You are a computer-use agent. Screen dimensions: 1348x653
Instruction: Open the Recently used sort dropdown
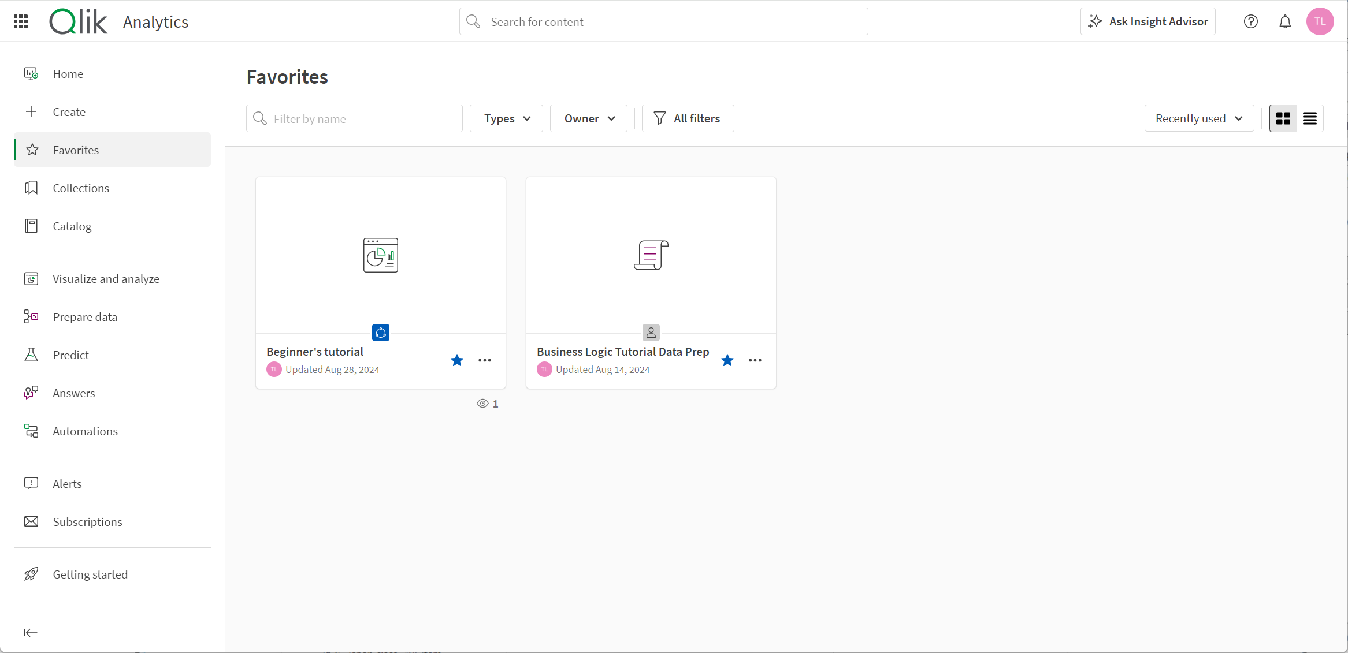tap(1198, 118)
